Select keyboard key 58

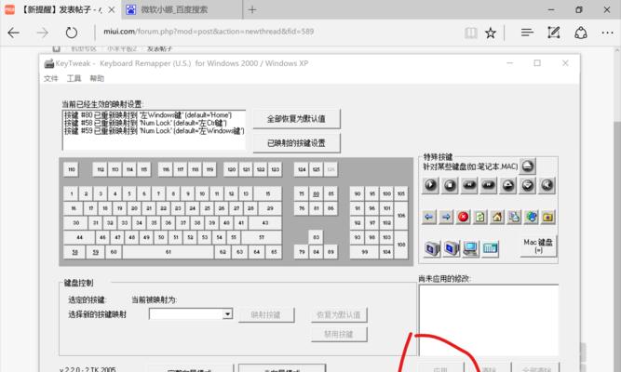(x=74, y=252)
